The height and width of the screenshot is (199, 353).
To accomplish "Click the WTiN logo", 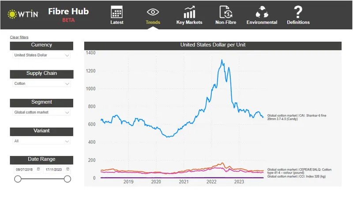I will pyautogui.click(x=23, y=14).
